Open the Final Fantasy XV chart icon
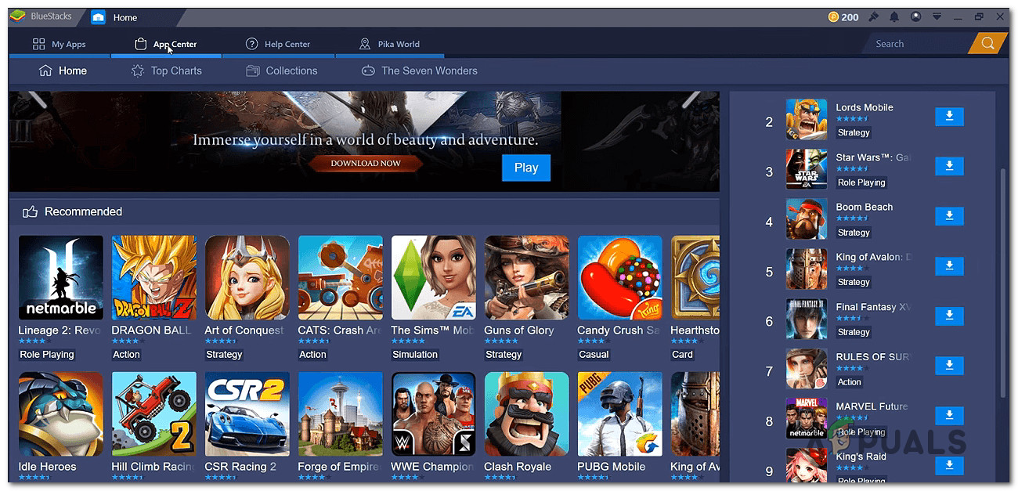The image size is (1018, 491). (x=807, y=319)
